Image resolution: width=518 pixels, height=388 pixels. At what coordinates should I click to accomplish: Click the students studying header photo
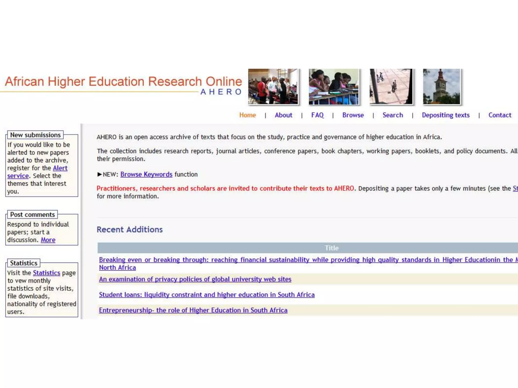tap(333, 86)
